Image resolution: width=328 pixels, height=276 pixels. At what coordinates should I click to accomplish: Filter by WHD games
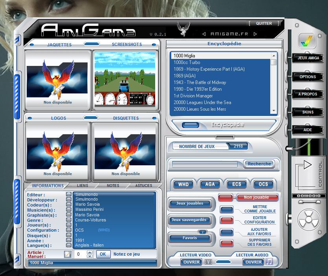coord(183,184)
